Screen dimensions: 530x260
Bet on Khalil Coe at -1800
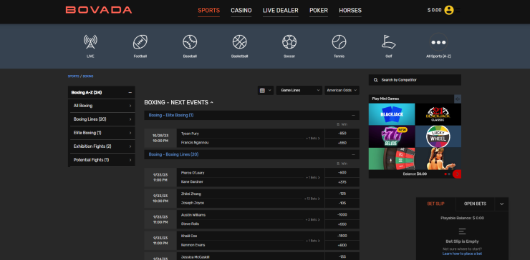point(342,236)
